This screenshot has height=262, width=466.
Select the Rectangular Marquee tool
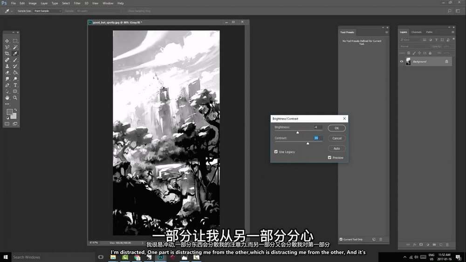point(15,41)
